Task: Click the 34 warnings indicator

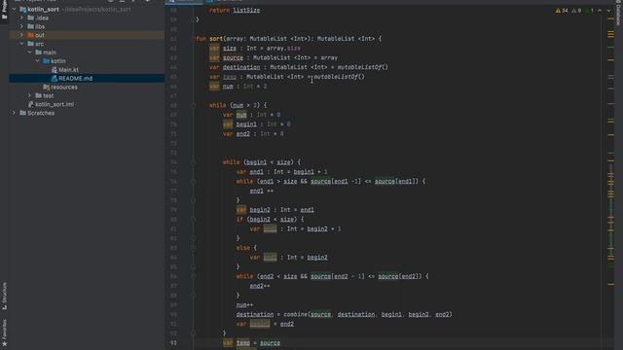Action: (x=562, y=11)
